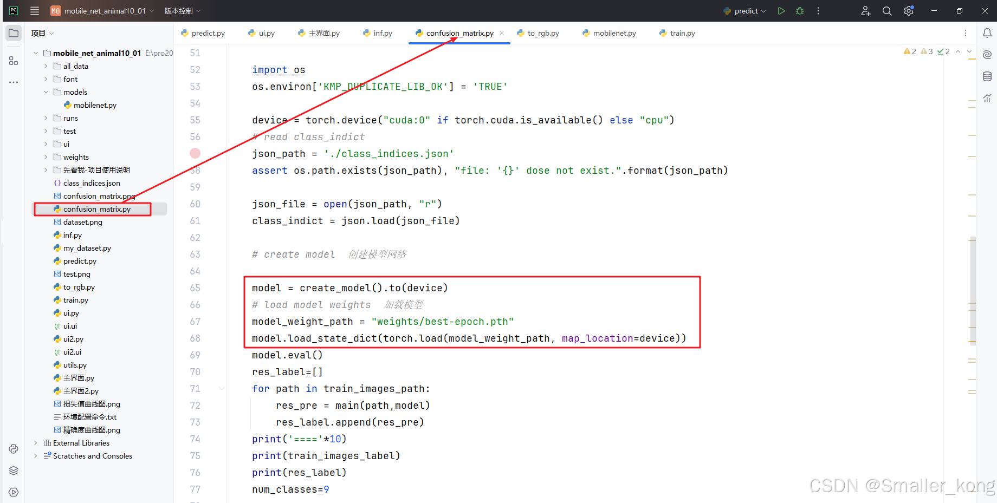Show the Project tool window
Screen dimensions: 997x503
14,33
